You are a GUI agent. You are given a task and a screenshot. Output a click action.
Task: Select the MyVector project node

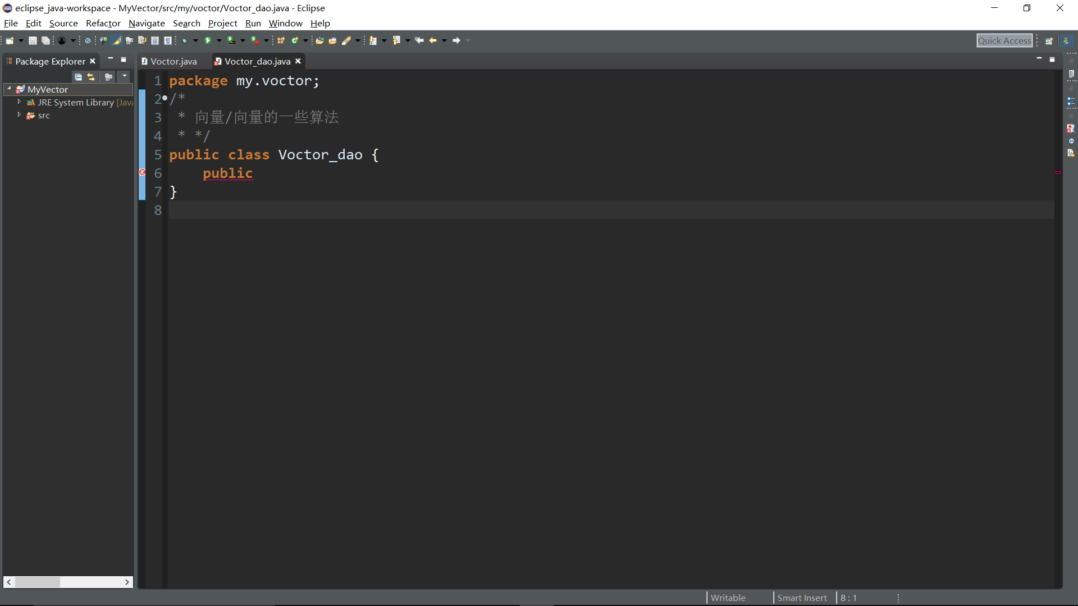(48, 89)
